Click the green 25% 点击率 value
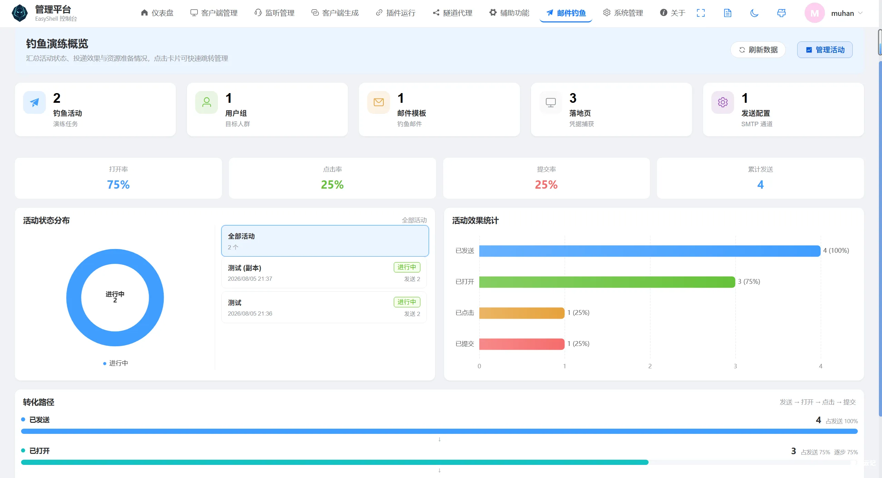The image size is (882, 478). (x=332, y=185)
